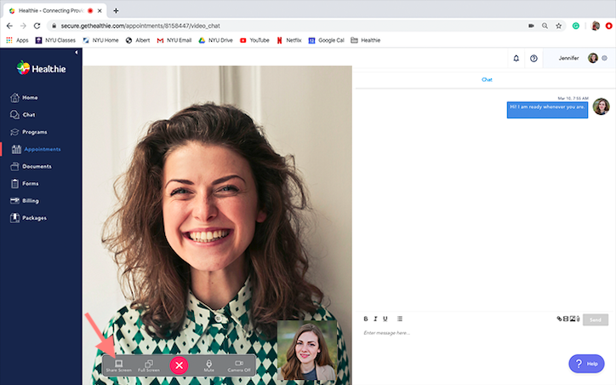This screenshot has height=385, width=616.
Task: Open the YouTube bookmark
Action: click(254, 40)
